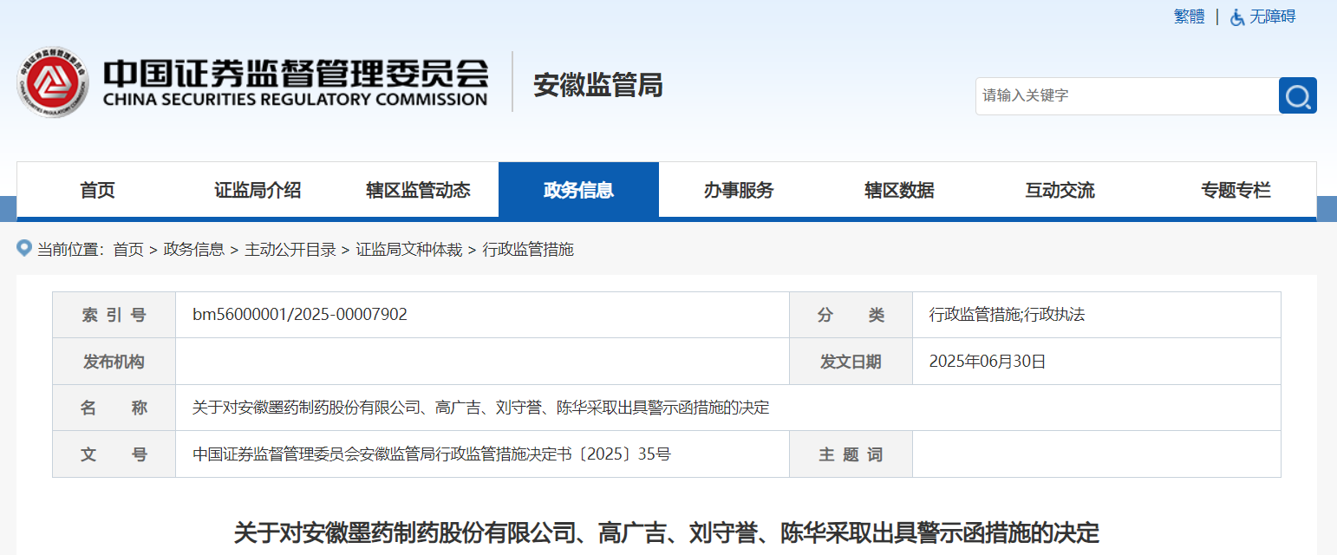Select index number bm56000001/2025-00007902

(300, 314)
